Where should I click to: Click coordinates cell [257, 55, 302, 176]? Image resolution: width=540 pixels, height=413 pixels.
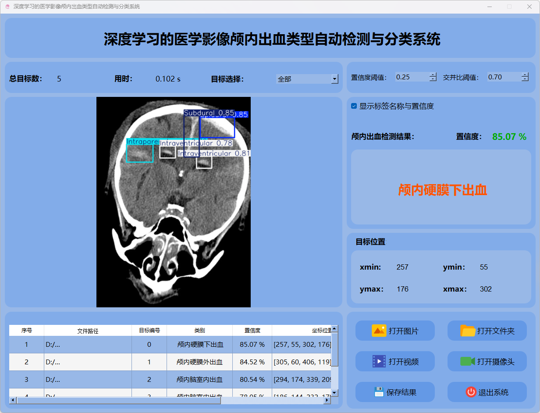tap(302, 345)
